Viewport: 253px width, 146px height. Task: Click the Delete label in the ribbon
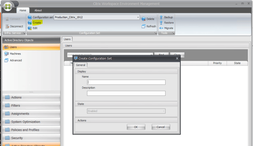150,19
